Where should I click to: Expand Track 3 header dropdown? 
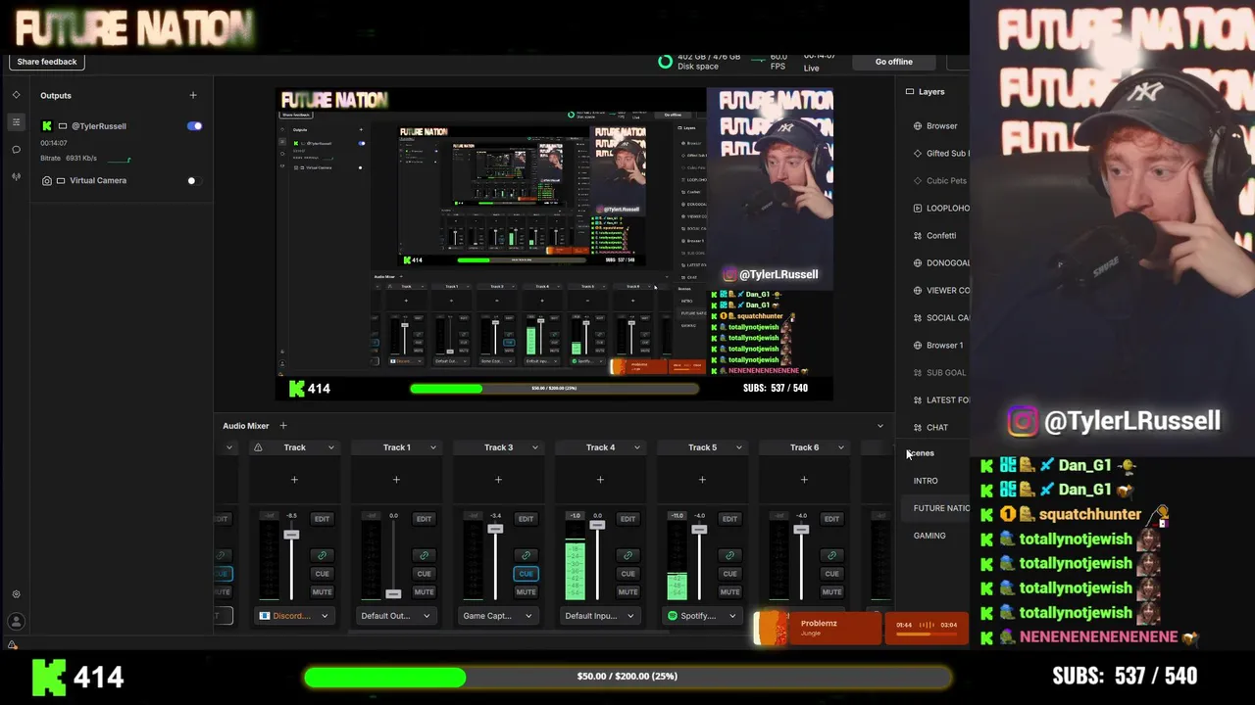[x=534, y=447]
